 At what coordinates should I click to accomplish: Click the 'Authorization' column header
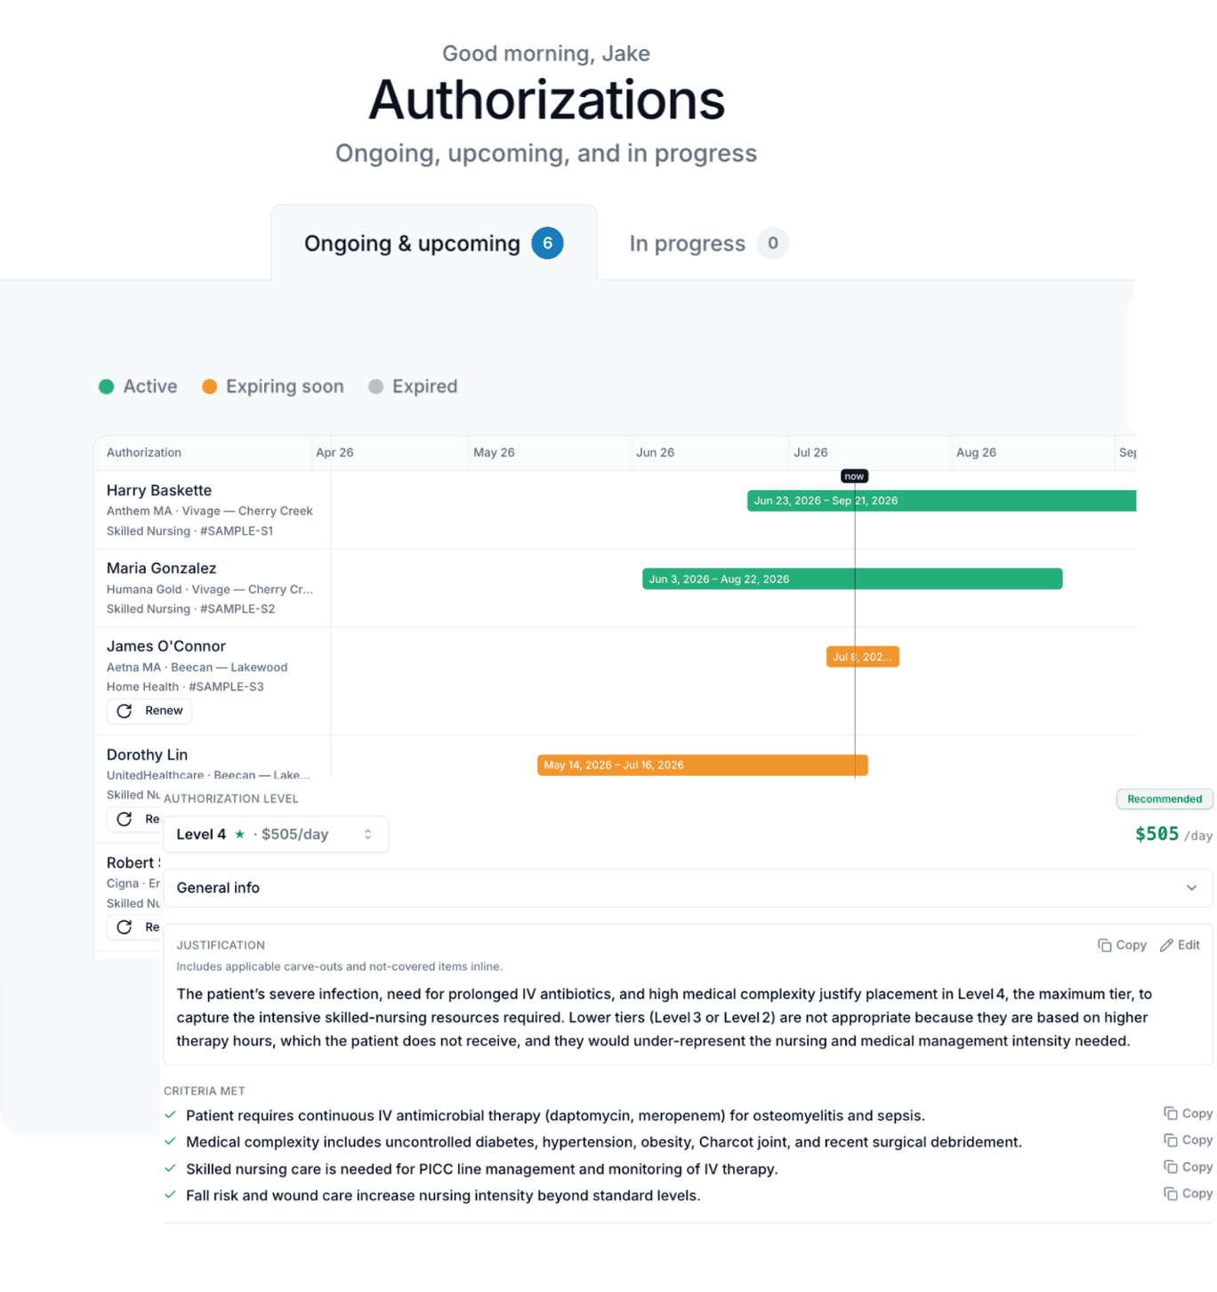pyautogui.click(x=144, y=453)
